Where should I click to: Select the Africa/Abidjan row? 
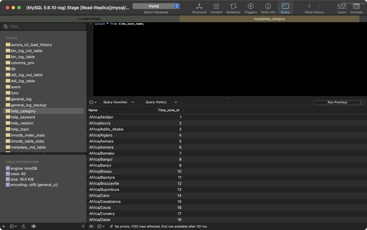(227, 117)
